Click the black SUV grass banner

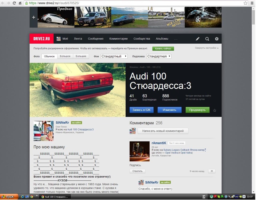[203, 17]
